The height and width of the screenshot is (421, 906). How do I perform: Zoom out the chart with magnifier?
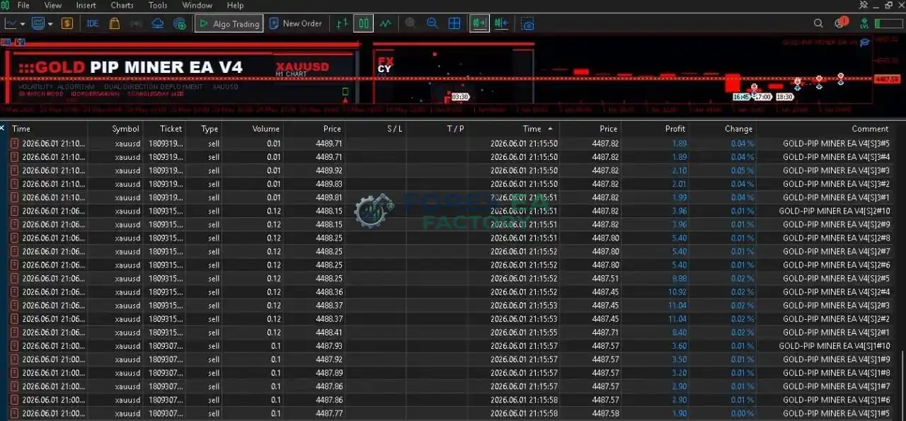(432, 23)
